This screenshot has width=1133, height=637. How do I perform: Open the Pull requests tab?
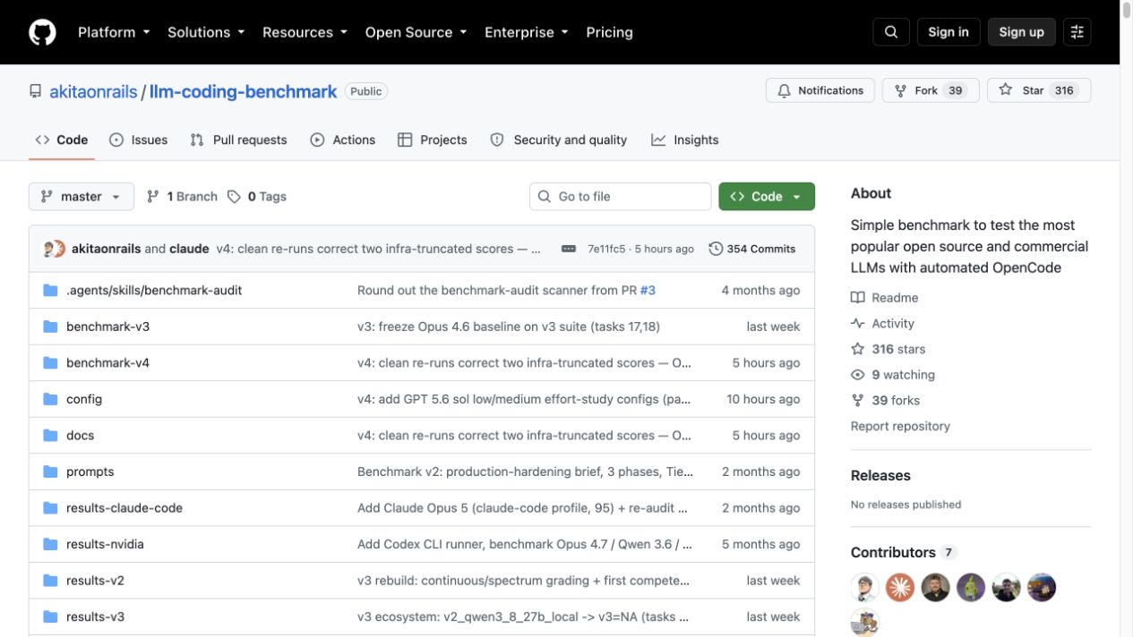click(239, 140)
